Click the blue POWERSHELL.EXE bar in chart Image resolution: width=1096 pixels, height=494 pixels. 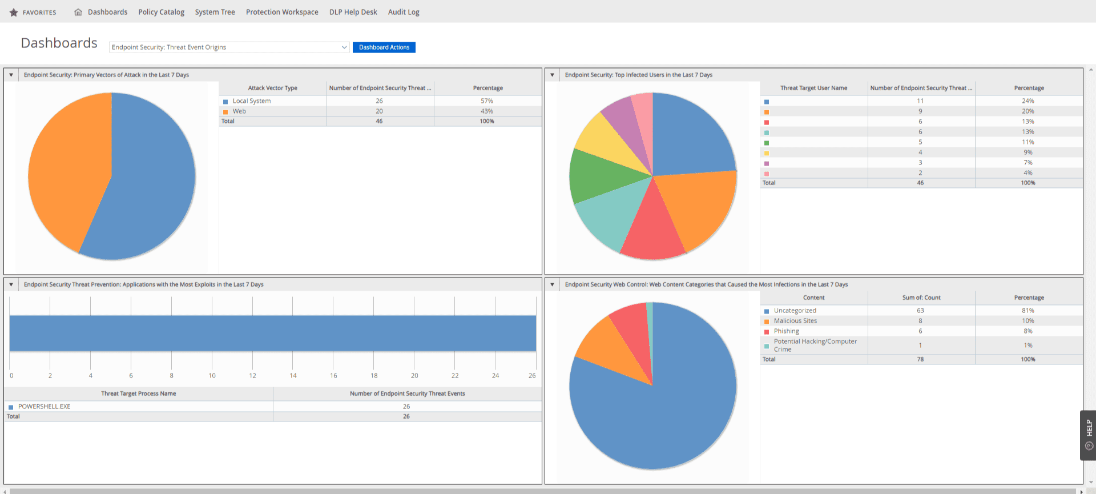point(273,333)
